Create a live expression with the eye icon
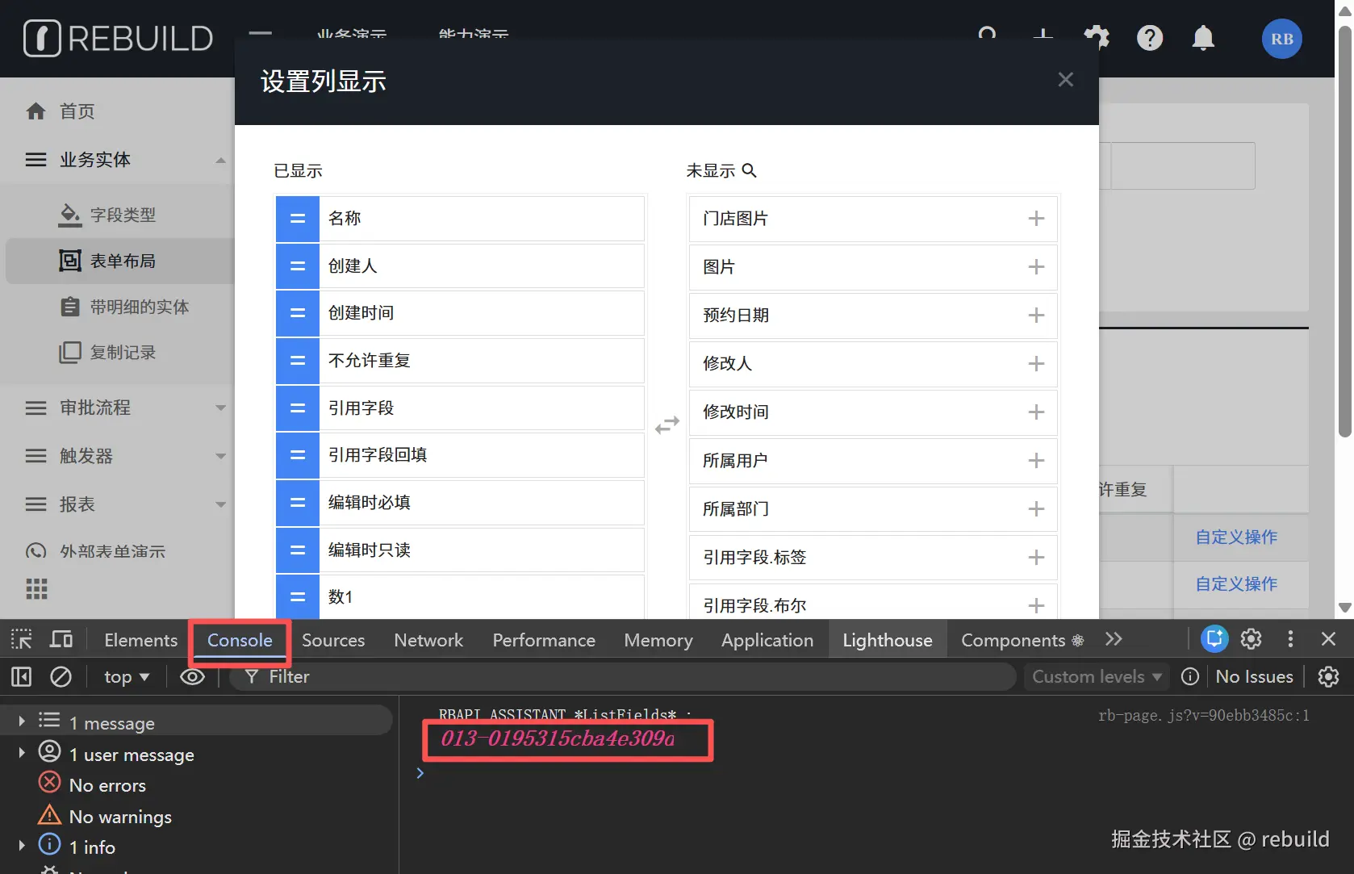The width and height of the screenshot is (1354, 874). 192,677
